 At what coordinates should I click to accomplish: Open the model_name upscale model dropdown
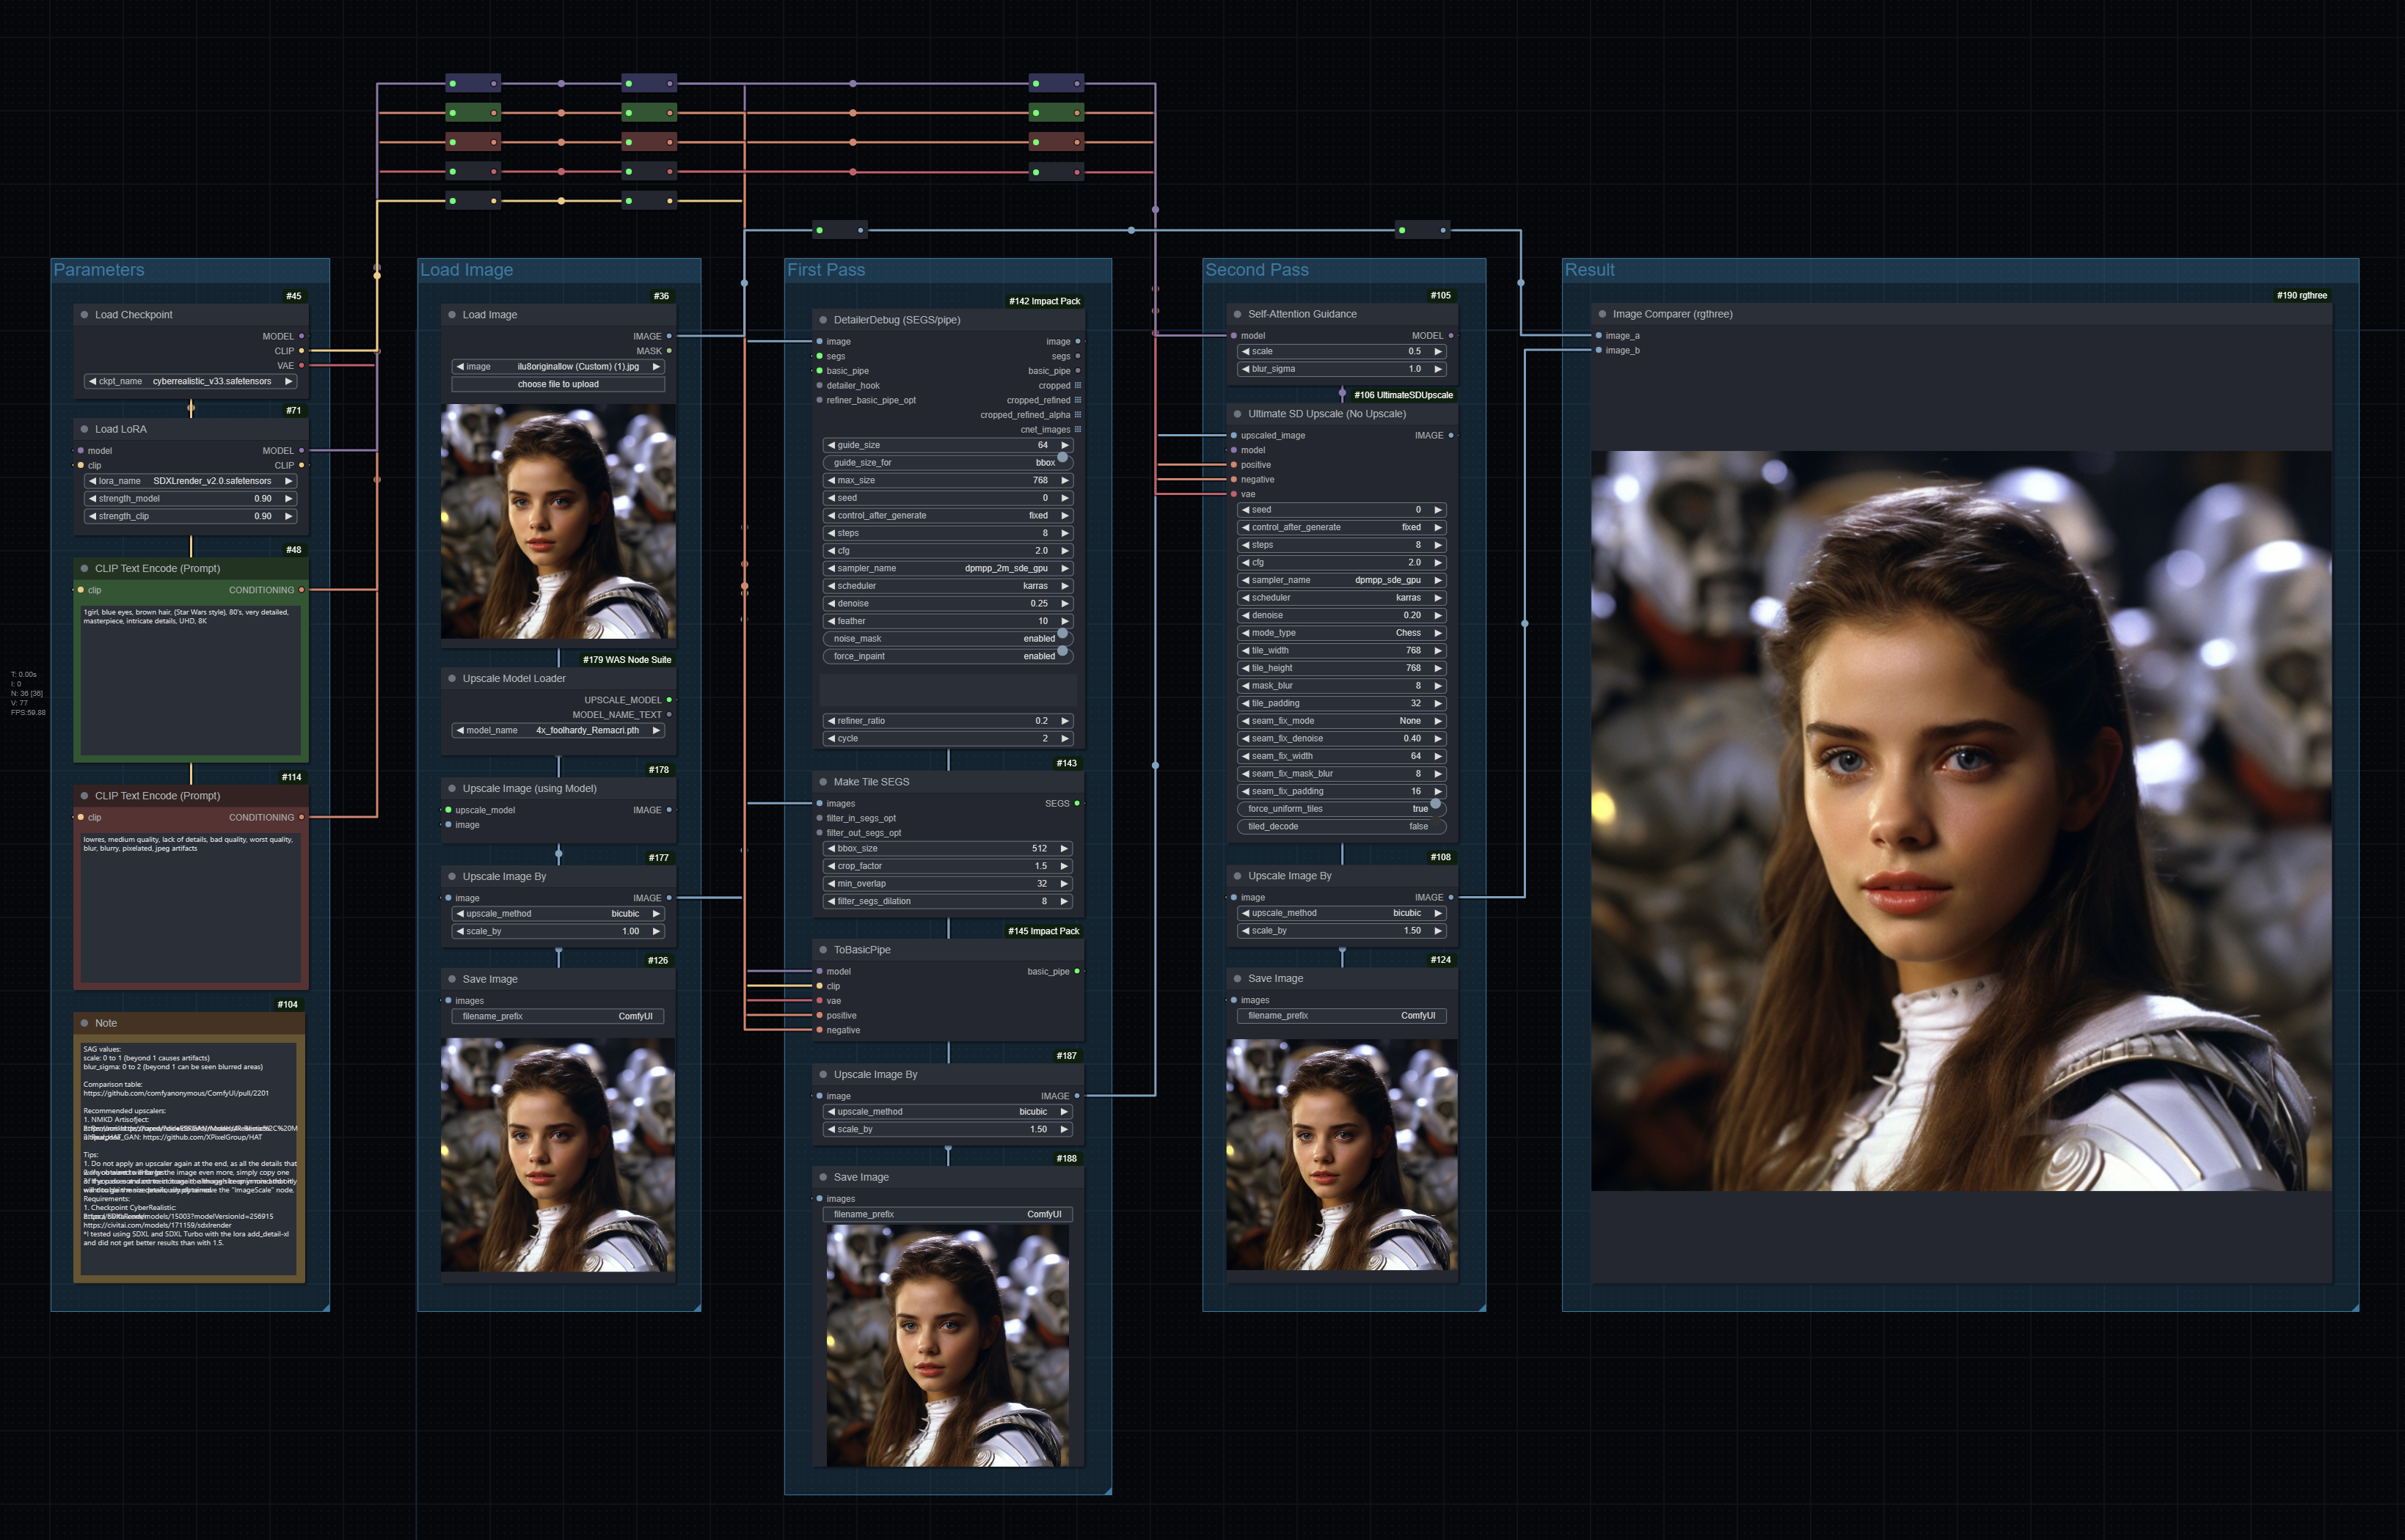558,730
